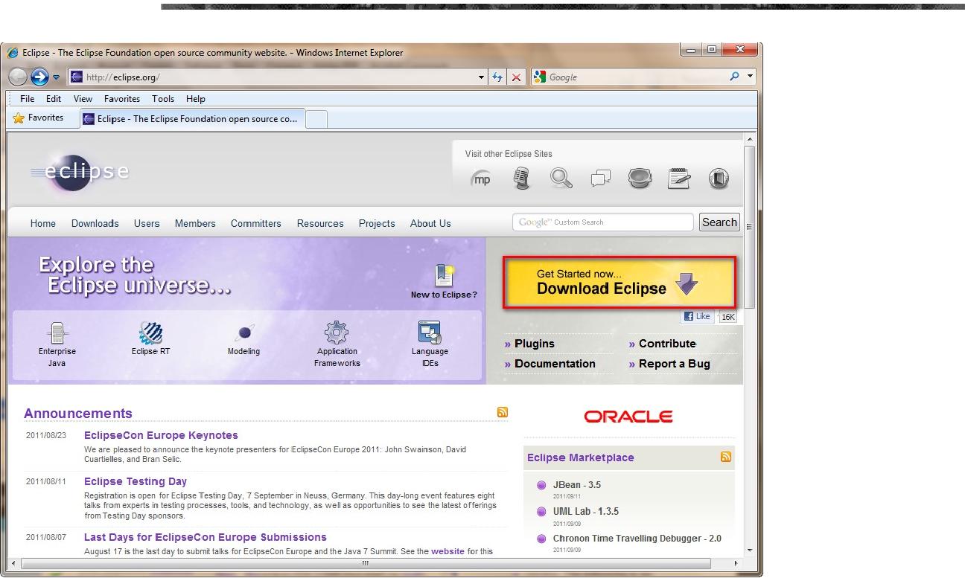Click the magnifier search icon in IE
965x578 pixels.
(735, 76)
